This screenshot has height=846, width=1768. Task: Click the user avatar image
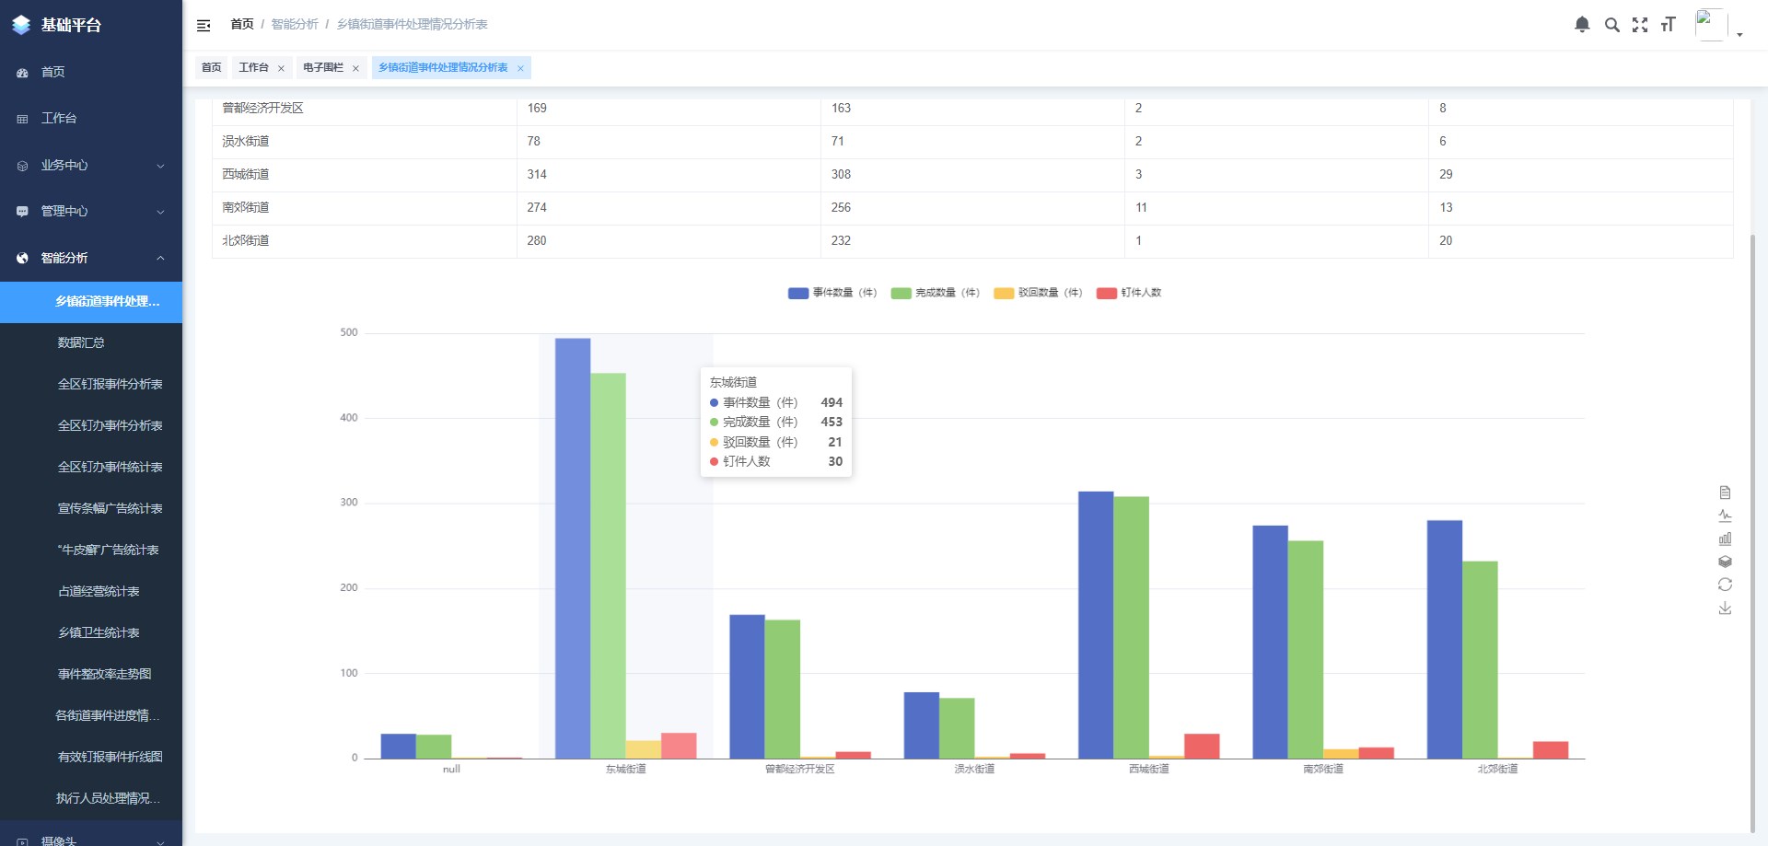tap(1711, 25)
